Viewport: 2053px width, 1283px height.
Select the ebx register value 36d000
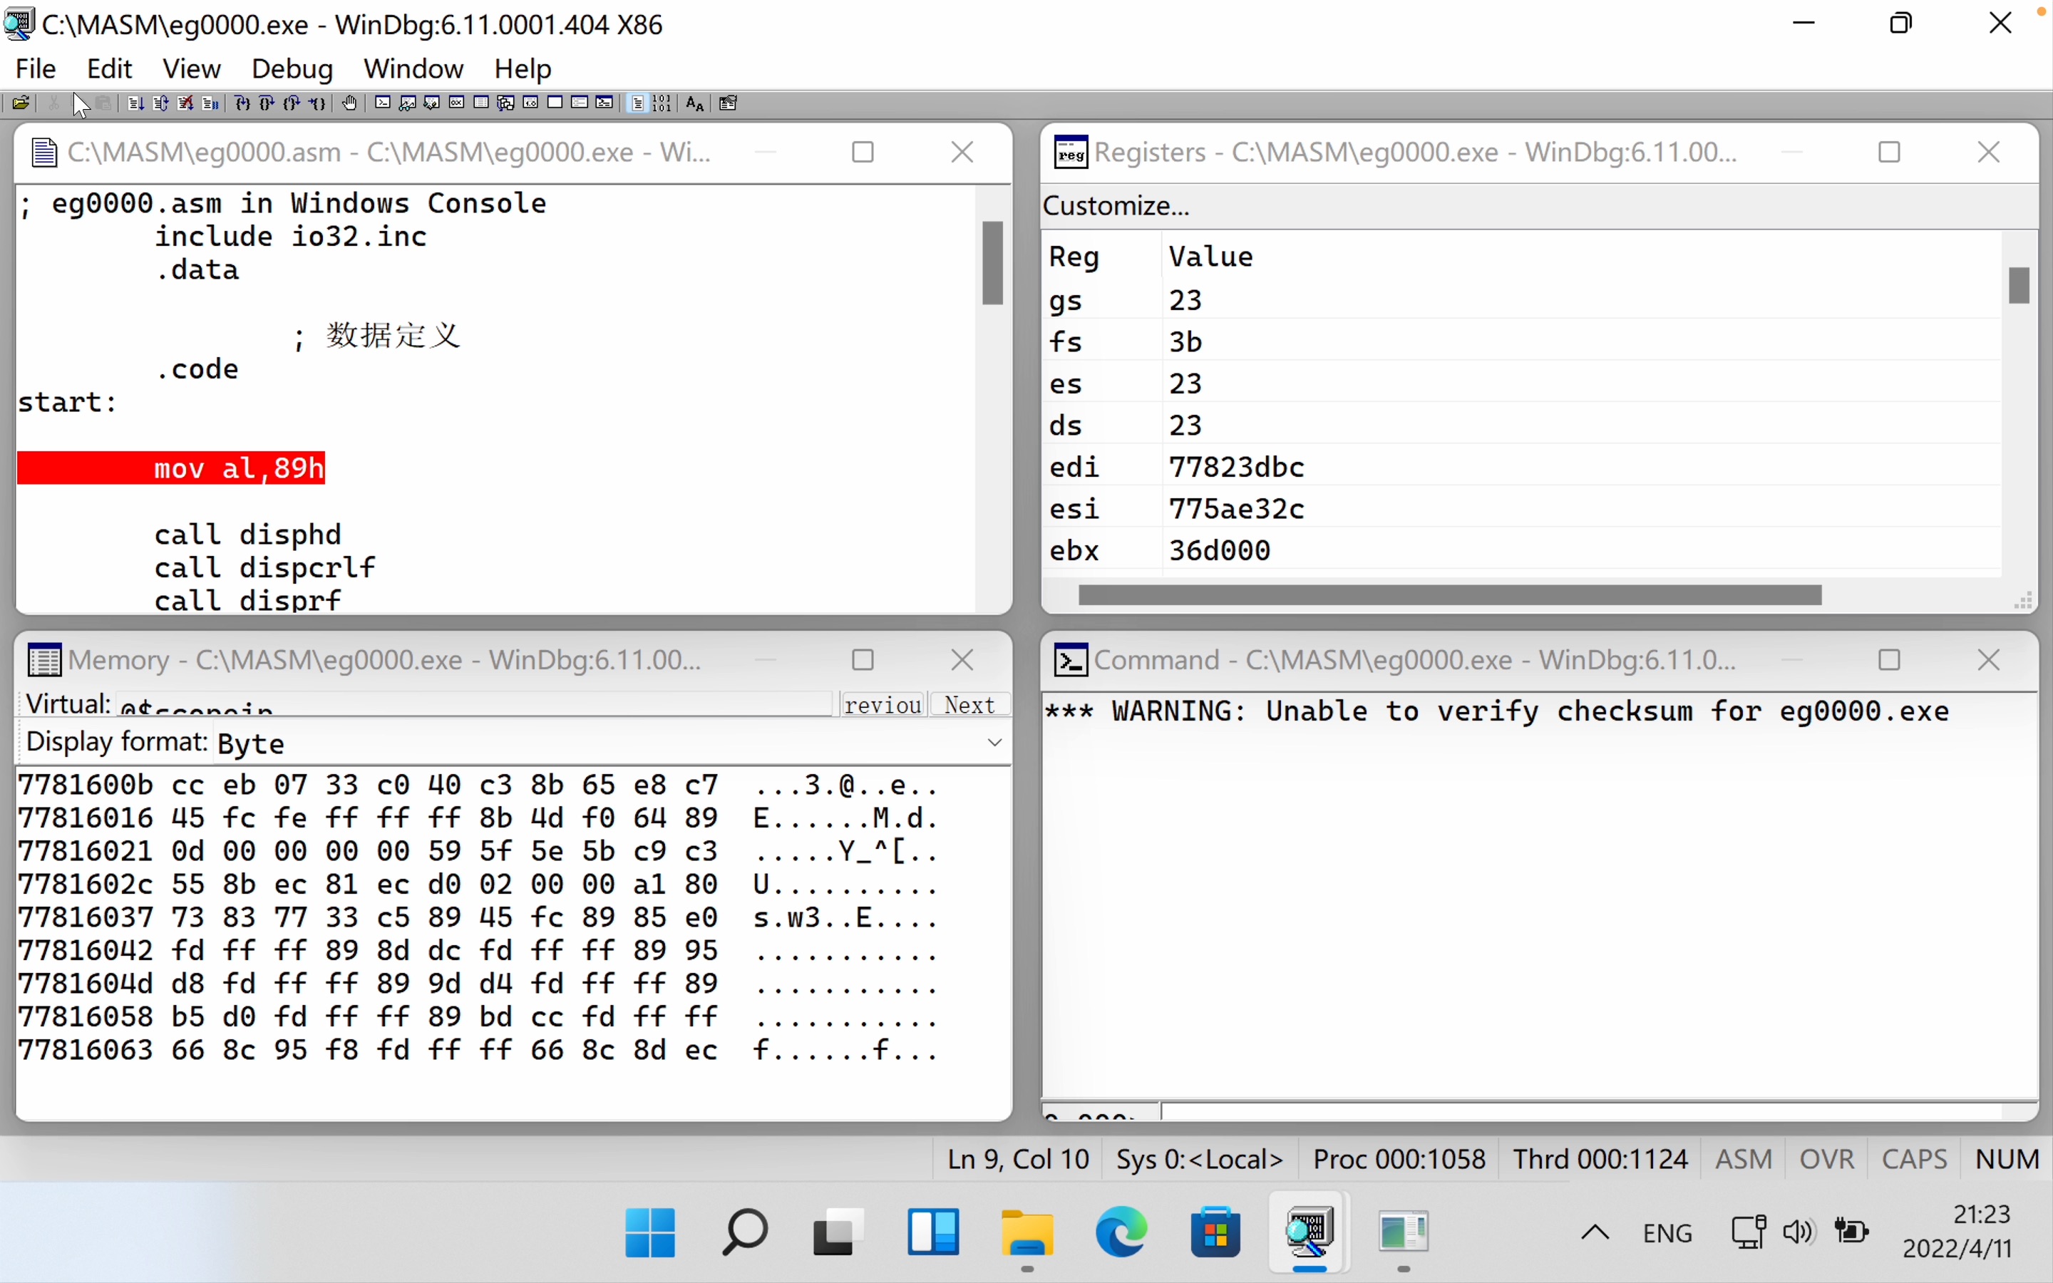coord(1219,551)
